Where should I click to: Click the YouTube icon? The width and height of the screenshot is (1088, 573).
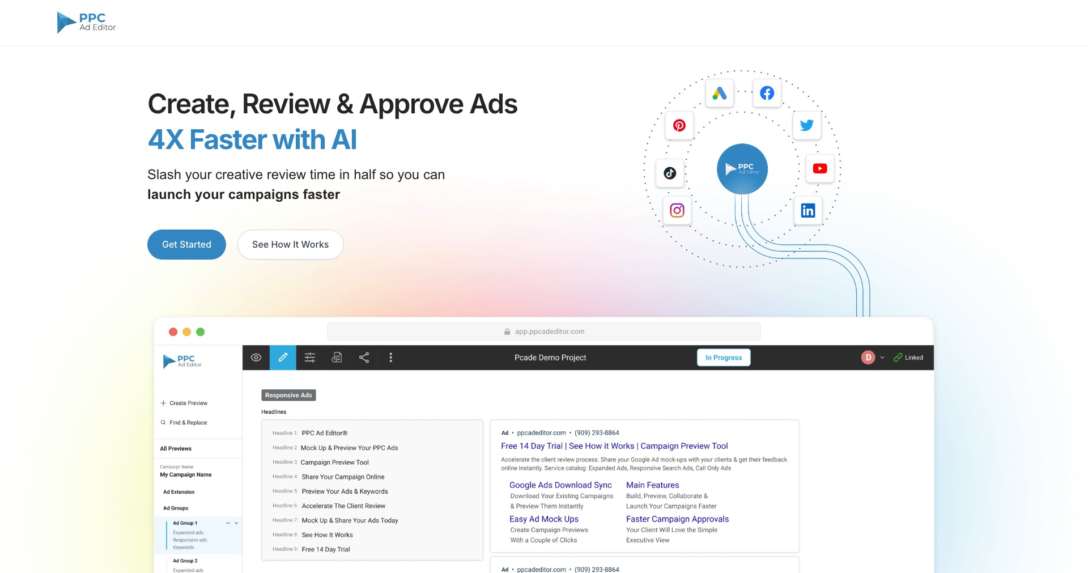[x=820, y=168]
